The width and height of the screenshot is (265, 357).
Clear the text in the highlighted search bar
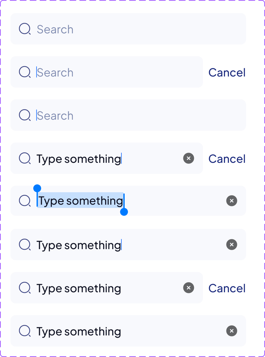coord(231,201)
